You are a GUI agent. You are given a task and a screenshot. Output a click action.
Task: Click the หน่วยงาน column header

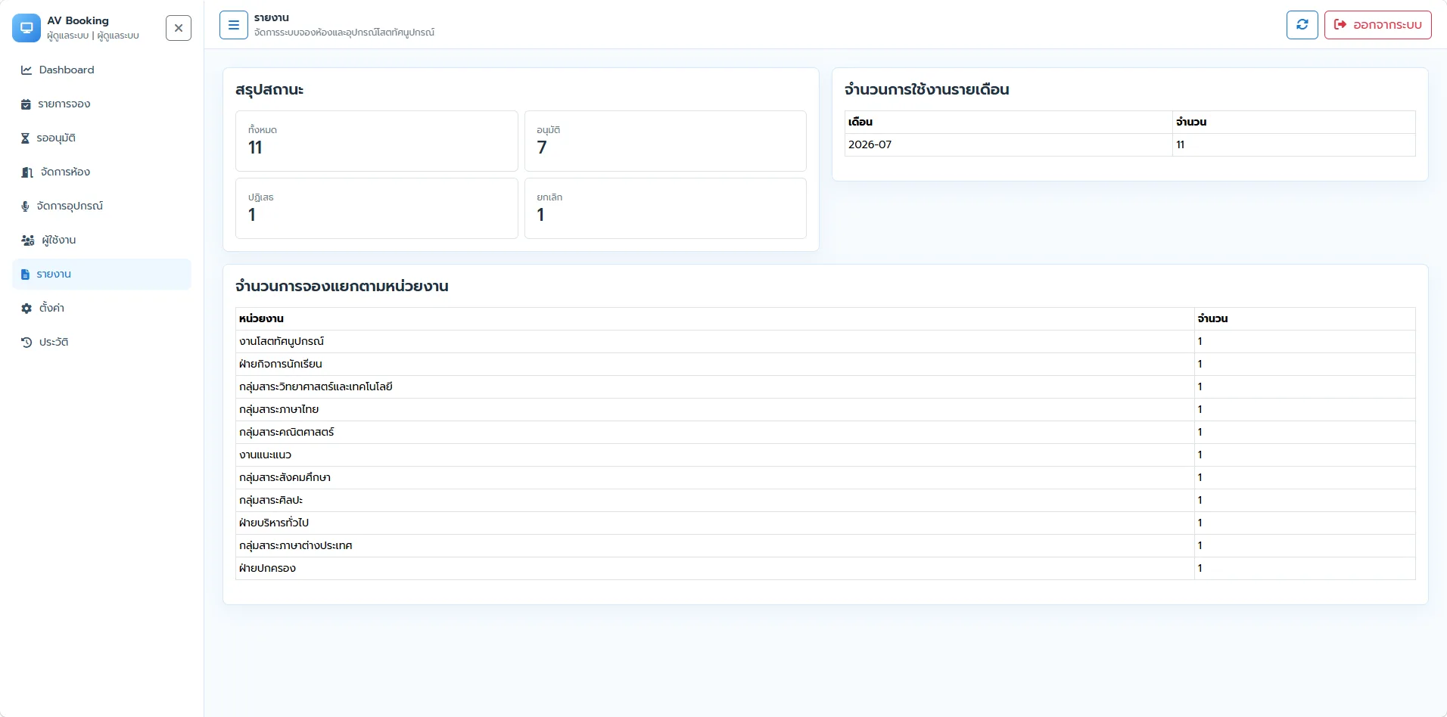714,318
